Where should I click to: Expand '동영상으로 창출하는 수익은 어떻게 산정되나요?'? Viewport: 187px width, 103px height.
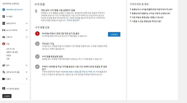coord(150,13)
